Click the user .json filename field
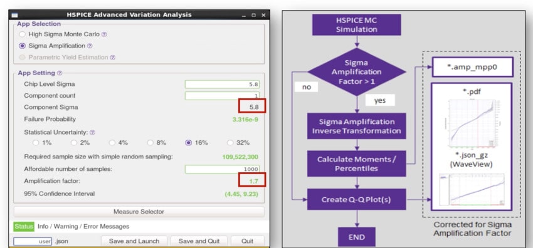533x248 pixels. tap(33, 242)
